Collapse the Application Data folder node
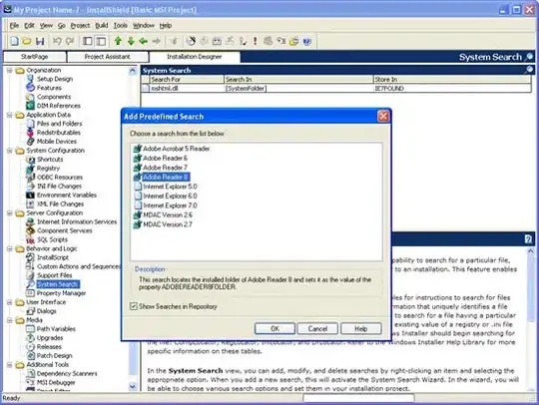This screenshot has width=539, height=405. tap(10, 115)
